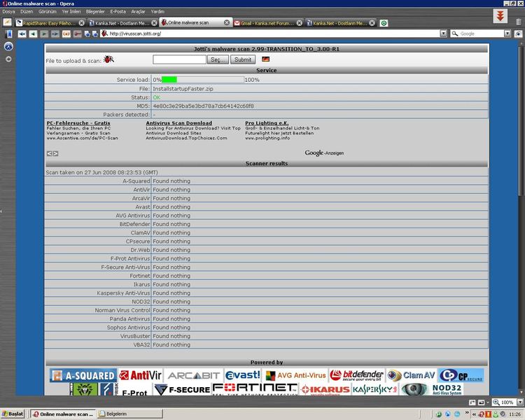
Task: Expand the address bar URL dropdown
Action: point(444,34)
